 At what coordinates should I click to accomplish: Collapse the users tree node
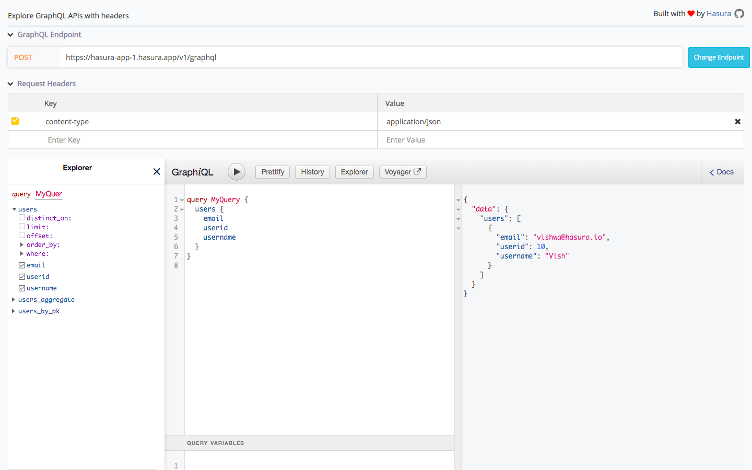(x=14, y=209)
